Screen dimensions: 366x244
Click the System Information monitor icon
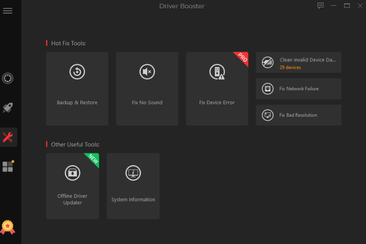pyautogui.click(x=133, y=173)
